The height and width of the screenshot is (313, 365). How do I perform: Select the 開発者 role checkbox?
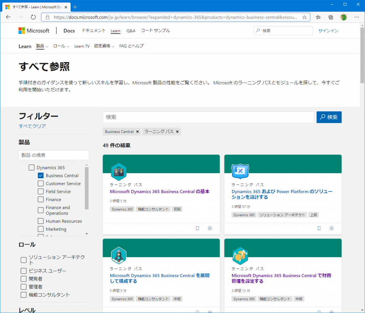coord(24,279)
